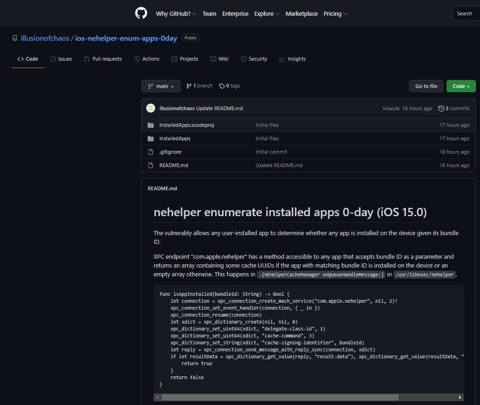Open the 3 commits history
Screen dimensions: 480x405
(454, 108)
